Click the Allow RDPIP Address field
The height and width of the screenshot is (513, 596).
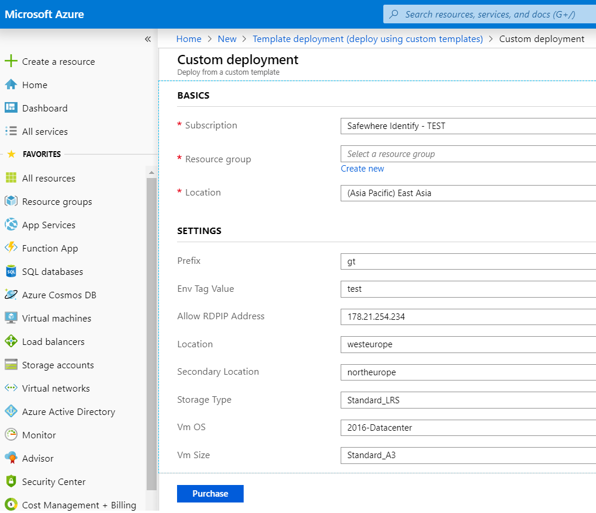click(x=468, y=317)
